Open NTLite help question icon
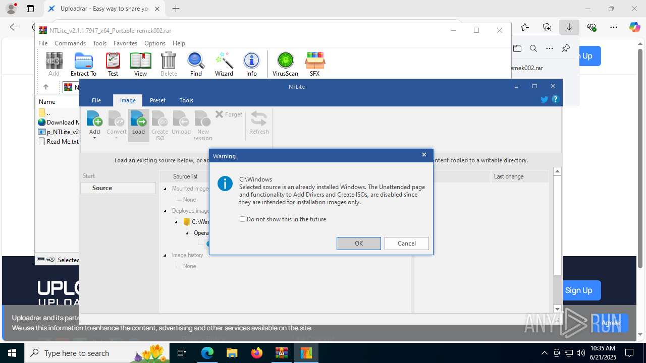646x363 pixels. click(556, 99)
